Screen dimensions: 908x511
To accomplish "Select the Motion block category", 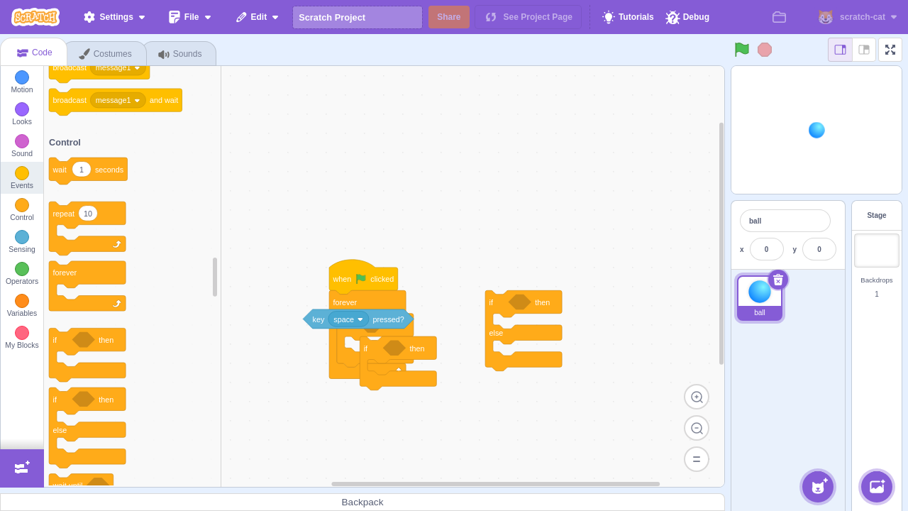I will click(22, 82).
